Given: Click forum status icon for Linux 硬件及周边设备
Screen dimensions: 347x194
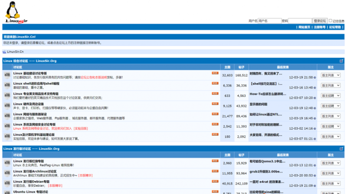Looking at the screenshot, I should [7, 106].
